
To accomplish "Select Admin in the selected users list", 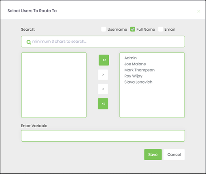I will tap(130, 58).
